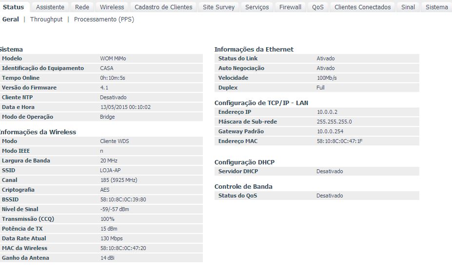Open the Throughput sub-page link
The width and height of the screenshot is (452, 269).
click(x=46, y=19)
